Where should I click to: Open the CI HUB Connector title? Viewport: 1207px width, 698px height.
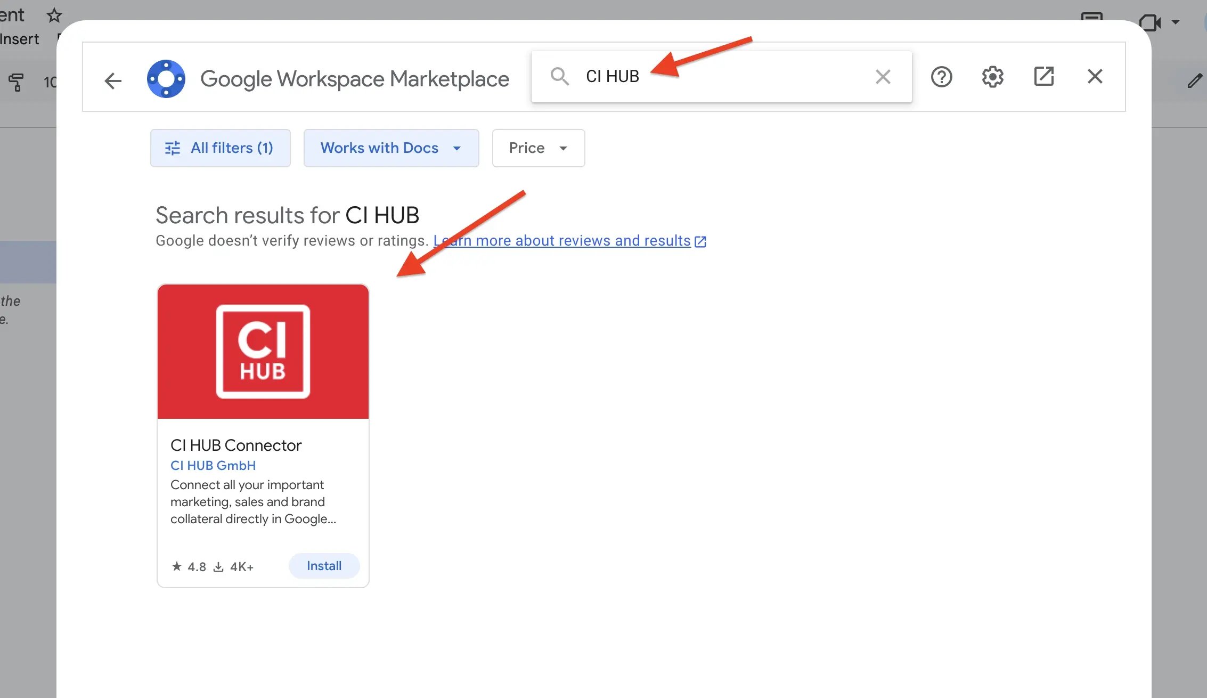point(236,445)
